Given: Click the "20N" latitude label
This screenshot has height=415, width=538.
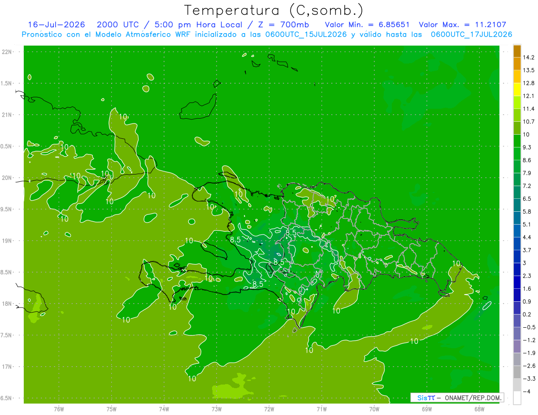Looking at the screenshot, I should point(7,178).
